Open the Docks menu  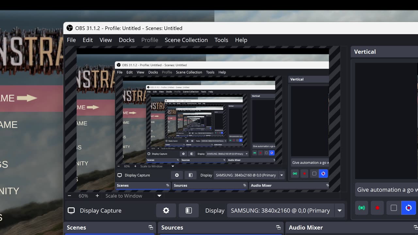click(127, 40)
